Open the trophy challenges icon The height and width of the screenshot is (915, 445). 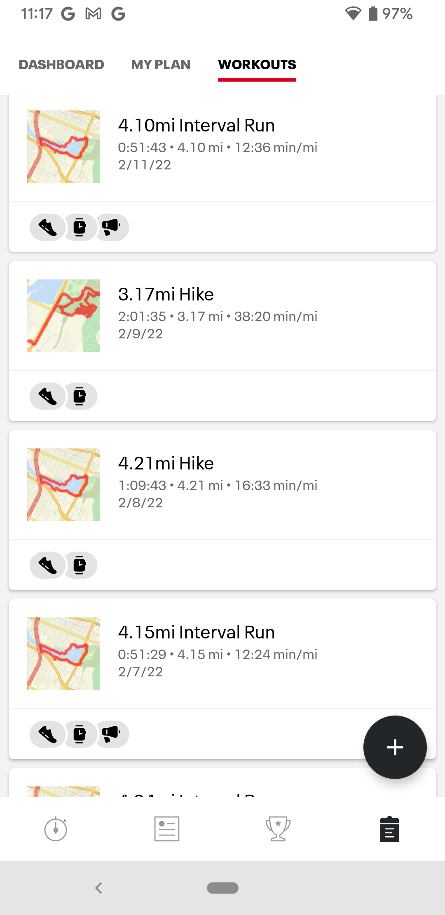(278, 829)
